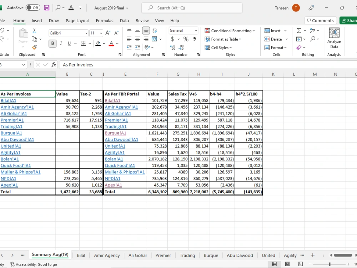The width and height of the screenshot is (357, 268).
Task: Click the Search (Alt+Q) box
Action: coord(192,8)
